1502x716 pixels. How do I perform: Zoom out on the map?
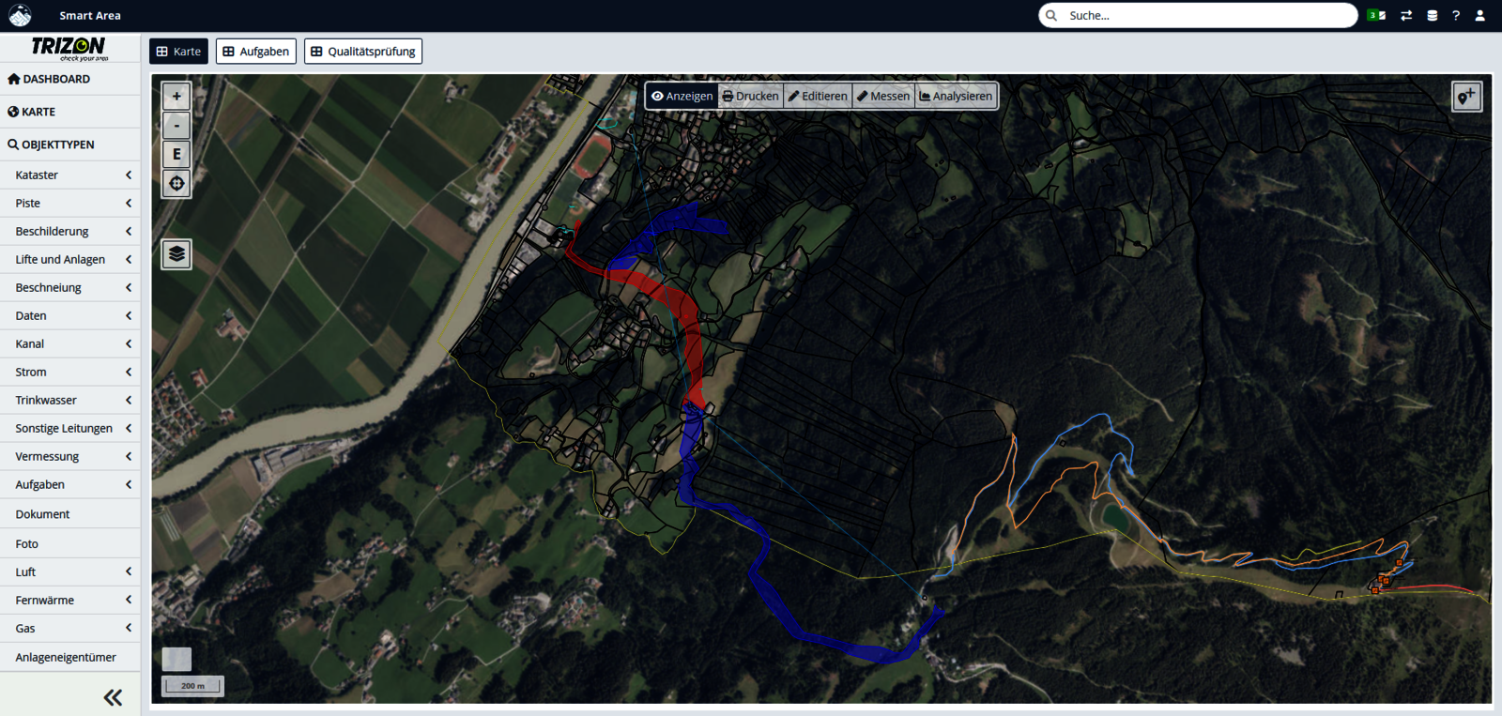(x=176, y=125)
